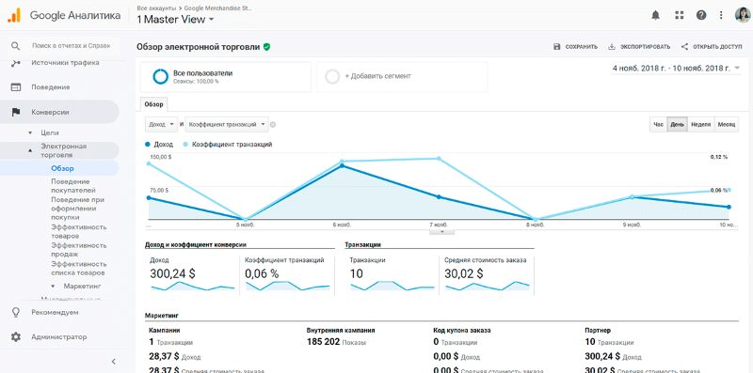The width and height of the screenshot is (753, 373).
Task: Select the День time granularity
Action: tap(677, 124)
